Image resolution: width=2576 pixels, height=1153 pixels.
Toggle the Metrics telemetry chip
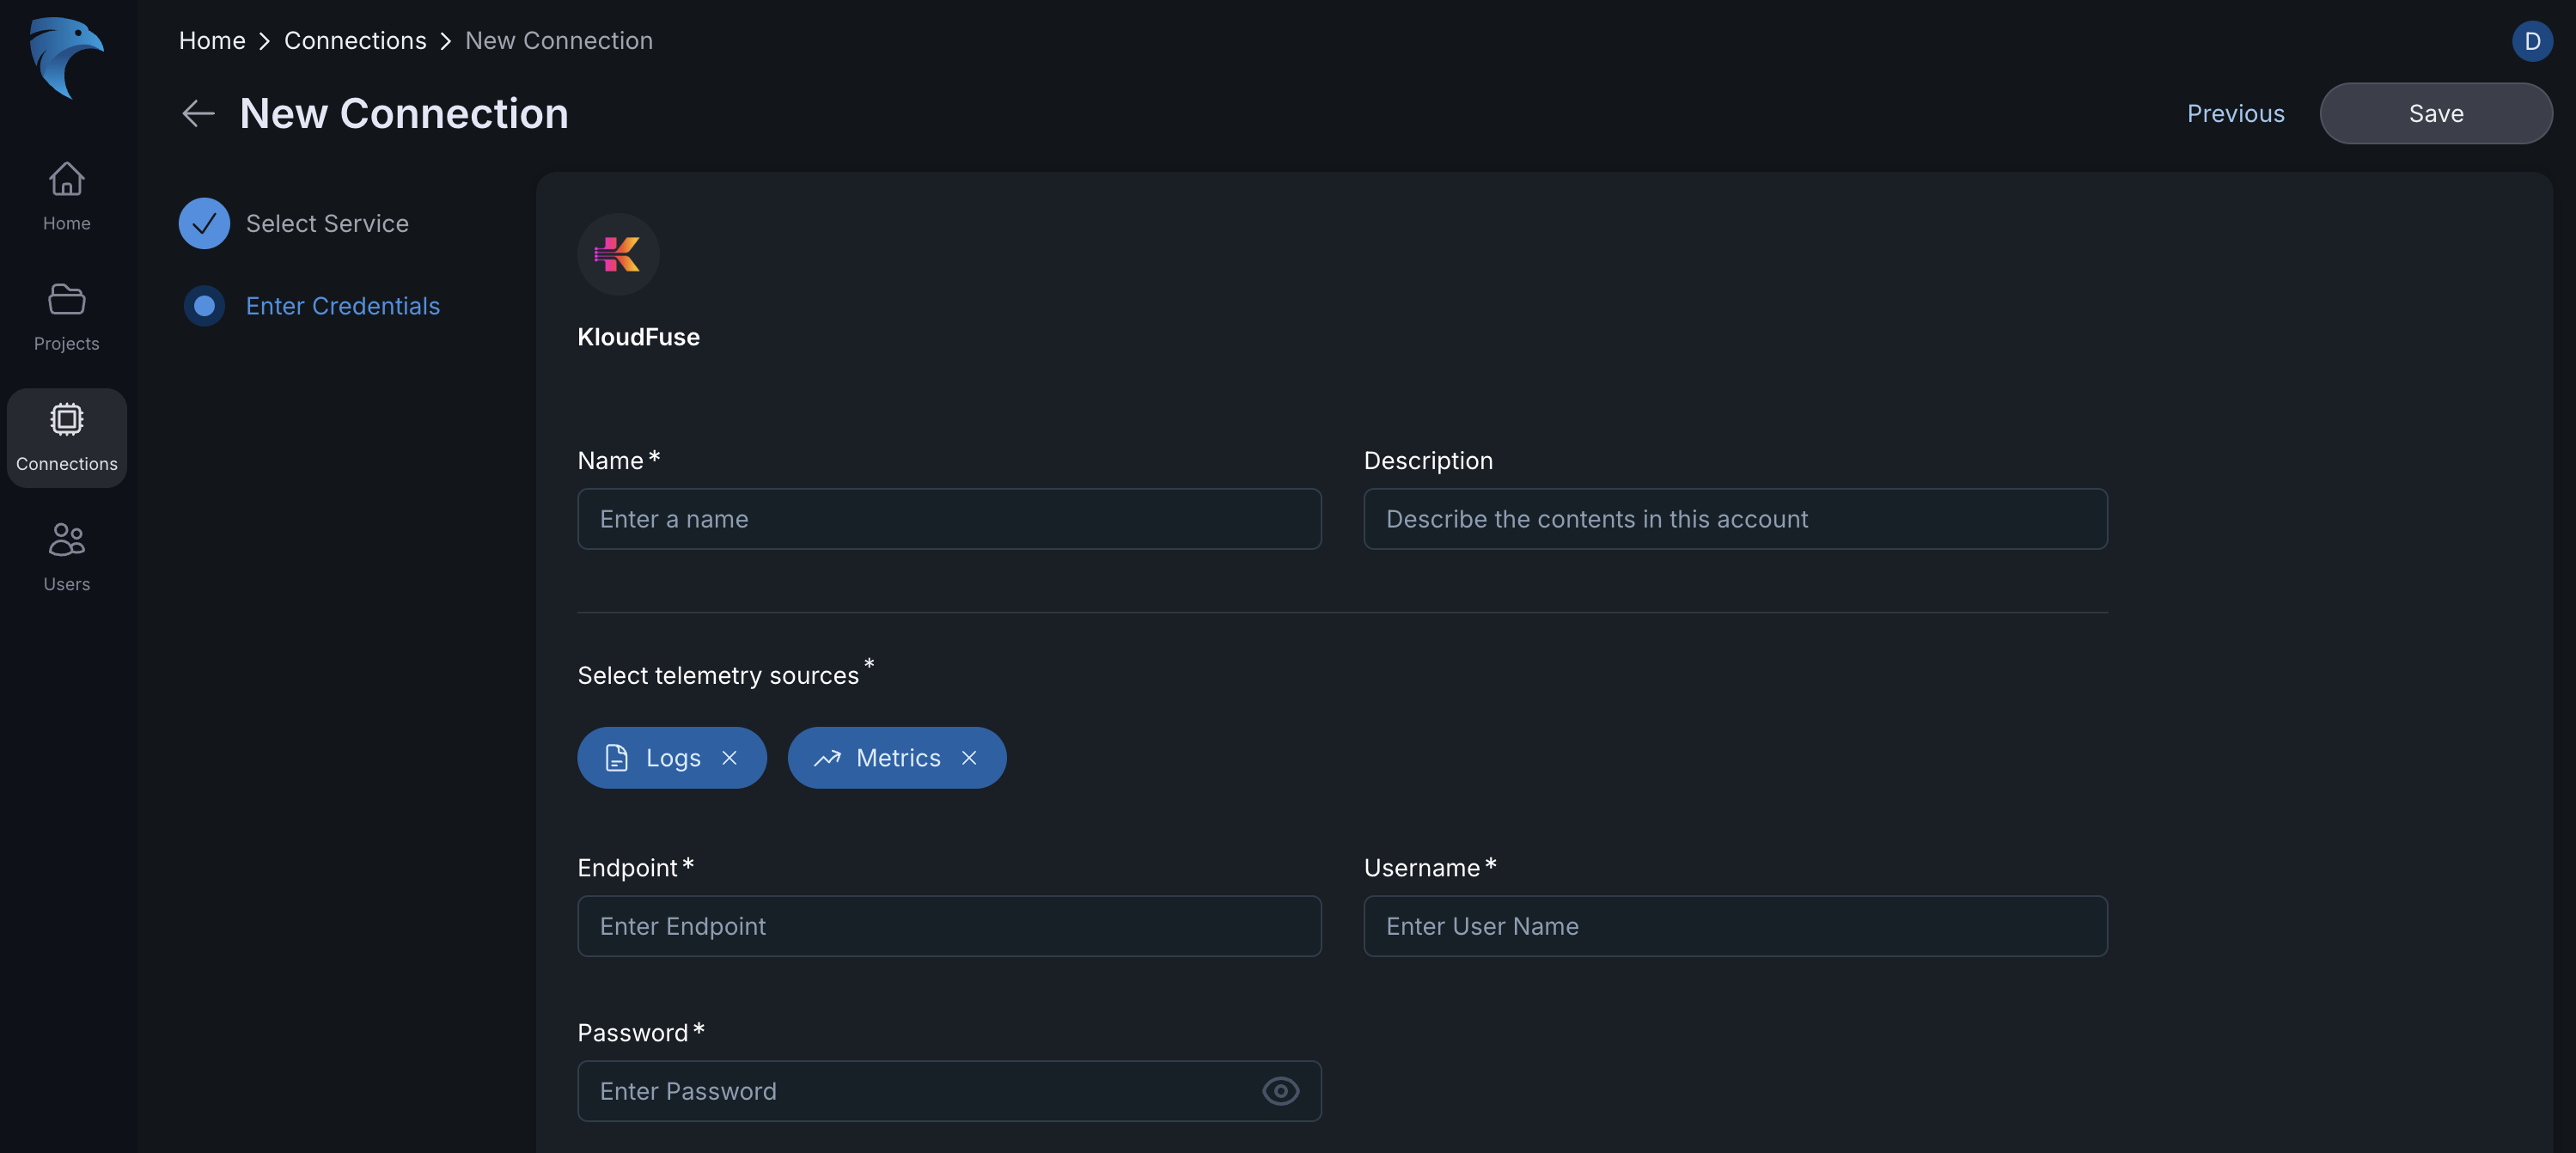point(880,758)
